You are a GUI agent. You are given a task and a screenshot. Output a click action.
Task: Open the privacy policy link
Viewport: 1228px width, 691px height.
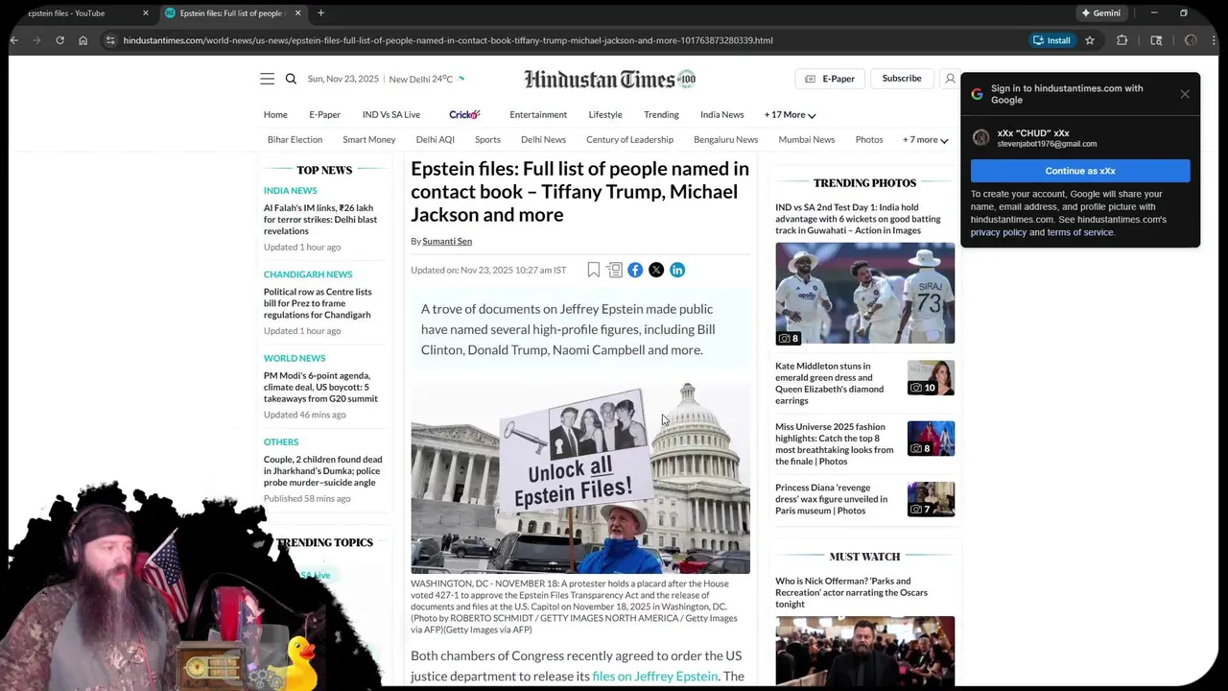pos(998,232)
